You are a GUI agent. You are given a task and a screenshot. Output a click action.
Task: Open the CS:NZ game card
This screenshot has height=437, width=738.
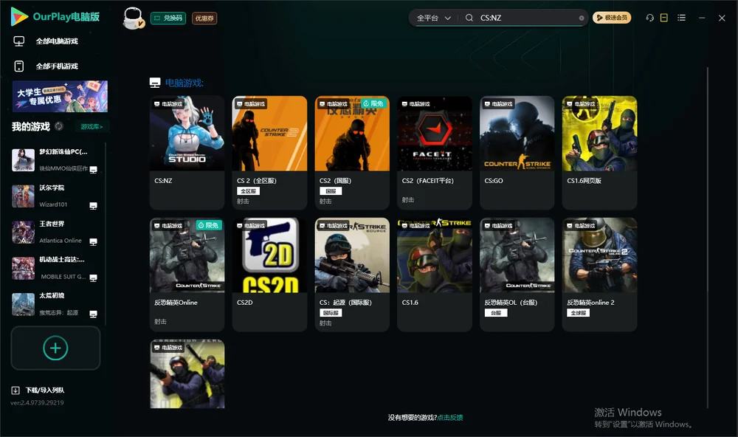[x=187, y=153]
